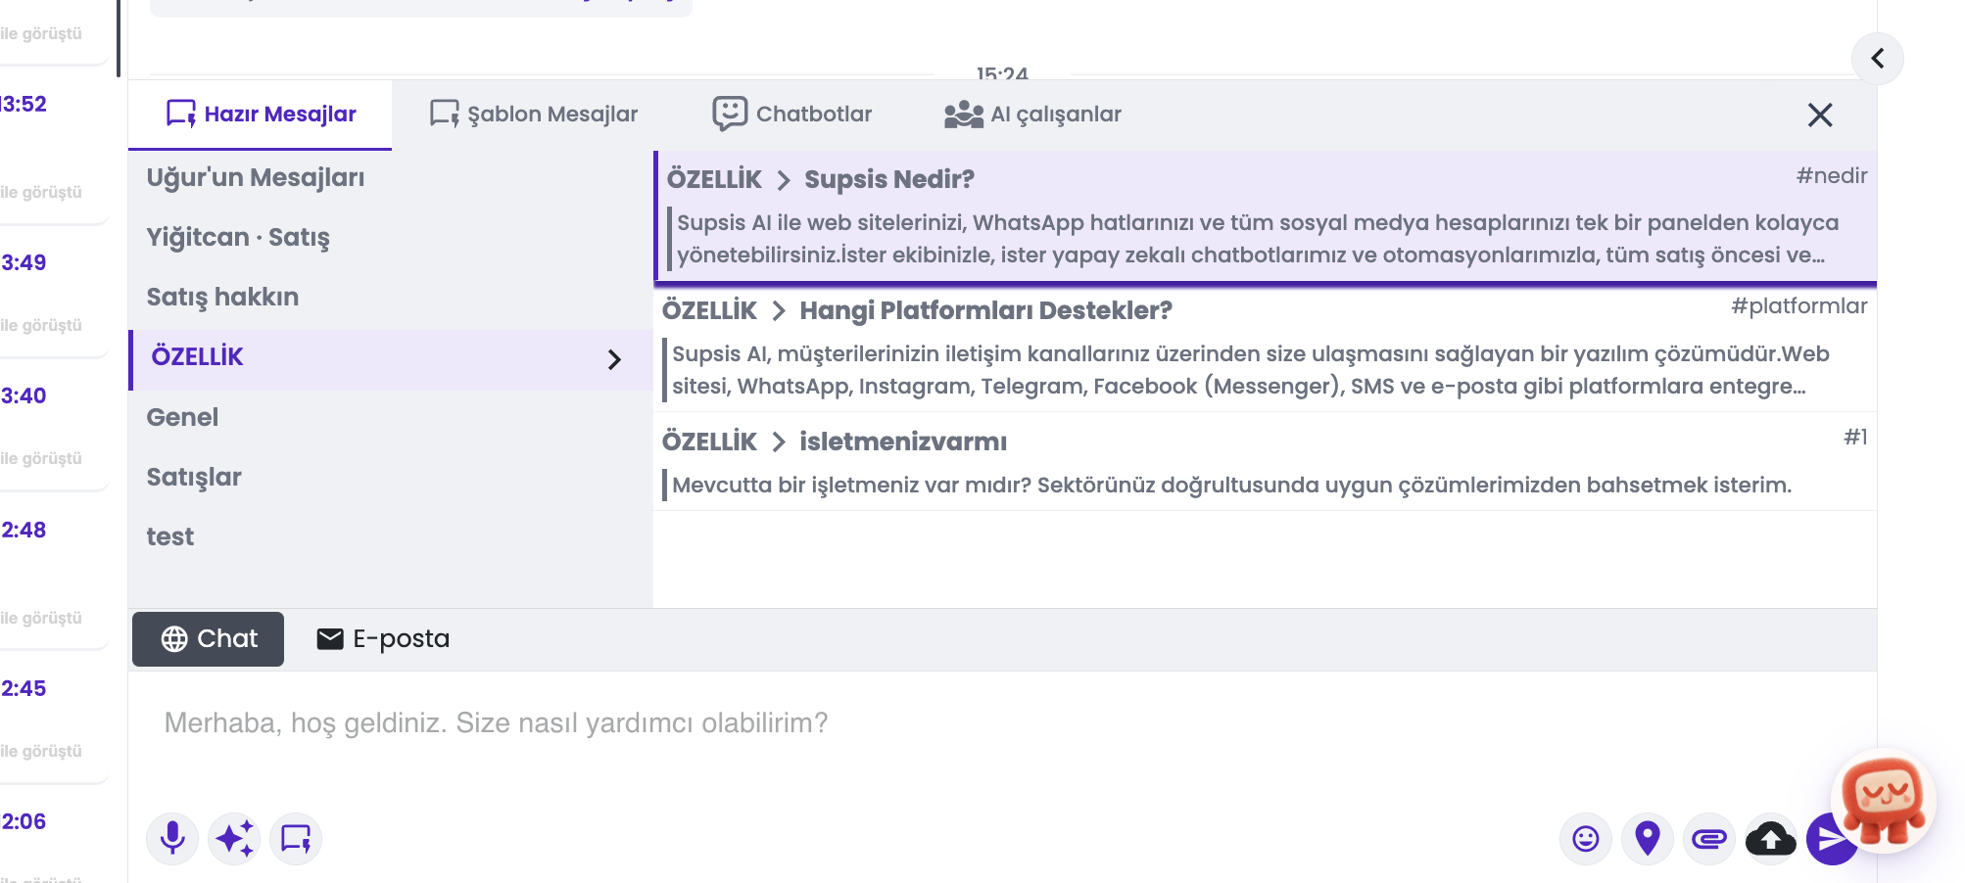Open the red mascot chat widget
Screen dimensions: 1965x883
(x=1883, y=801)
